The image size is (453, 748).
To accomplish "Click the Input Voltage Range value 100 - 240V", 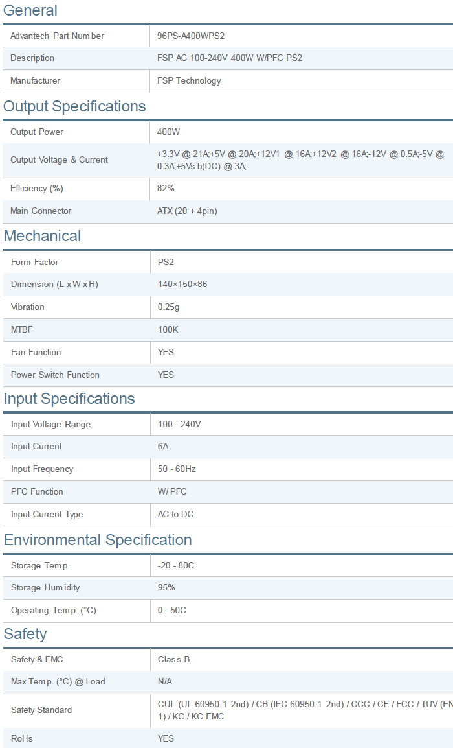I will point(179,425).
